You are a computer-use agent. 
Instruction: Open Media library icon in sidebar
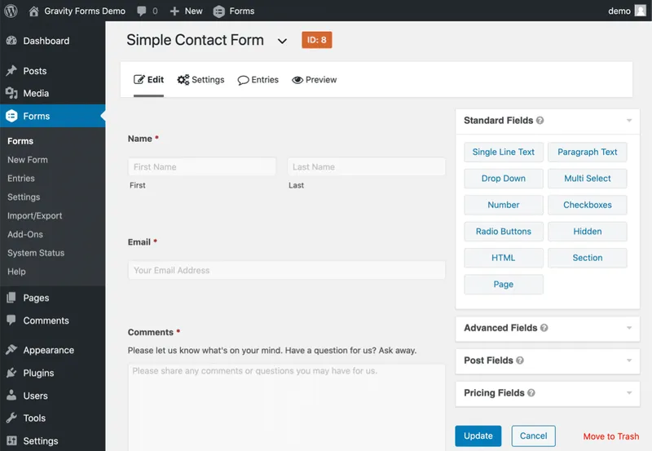coord(11,94)
